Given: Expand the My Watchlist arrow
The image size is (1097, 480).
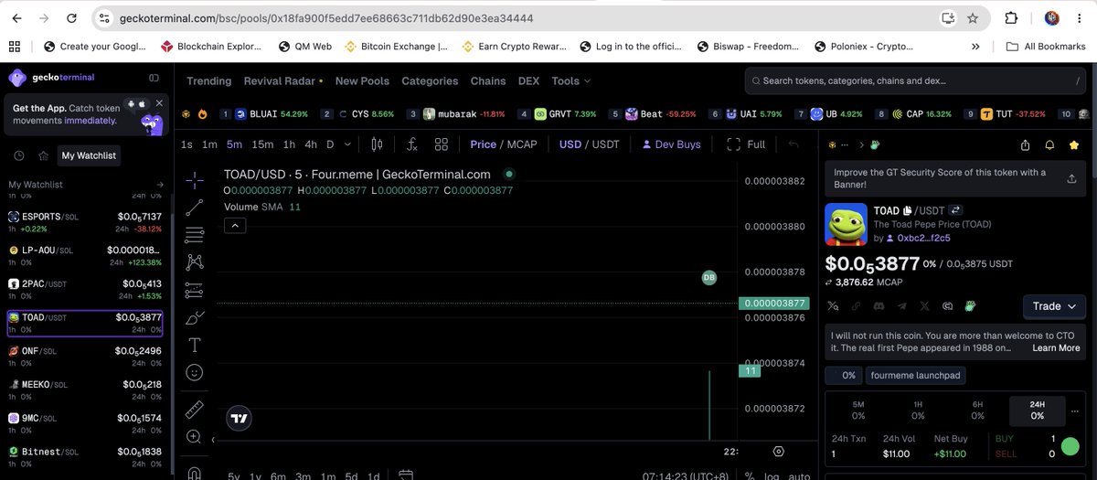Looking at the screenshot, I should tap(160, 185).
